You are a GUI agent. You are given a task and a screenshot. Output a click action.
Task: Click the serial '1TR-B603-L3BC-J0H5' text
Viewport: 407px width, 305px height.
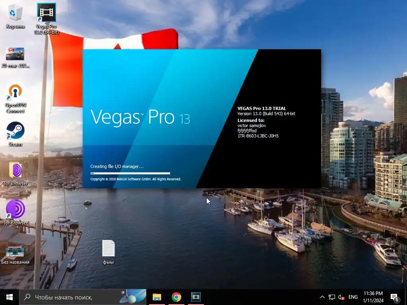(x=258, y=136)
